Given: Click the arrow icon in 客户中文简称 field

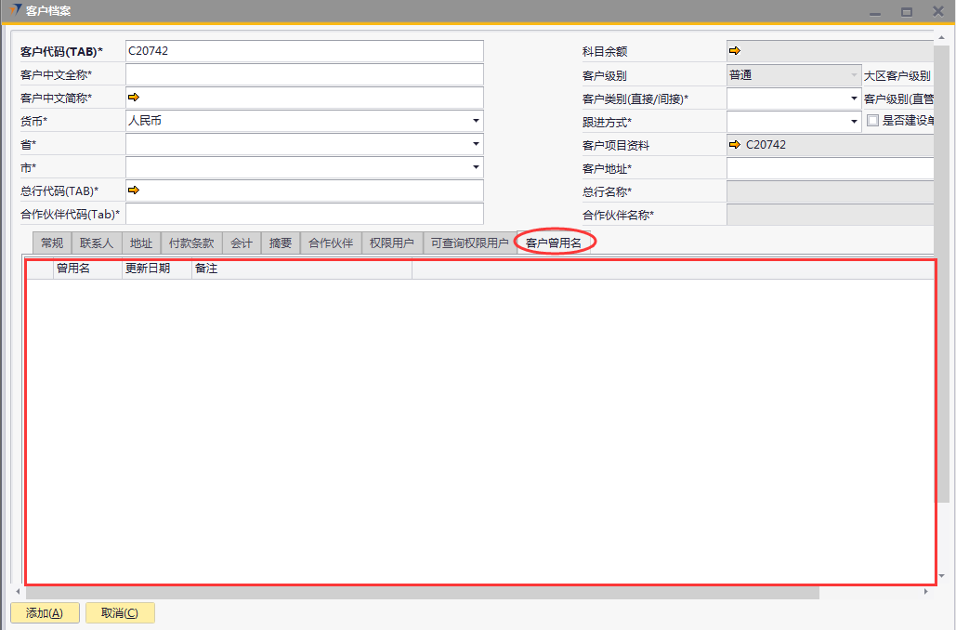Looking at the screenshot, I should click(133, 98).
